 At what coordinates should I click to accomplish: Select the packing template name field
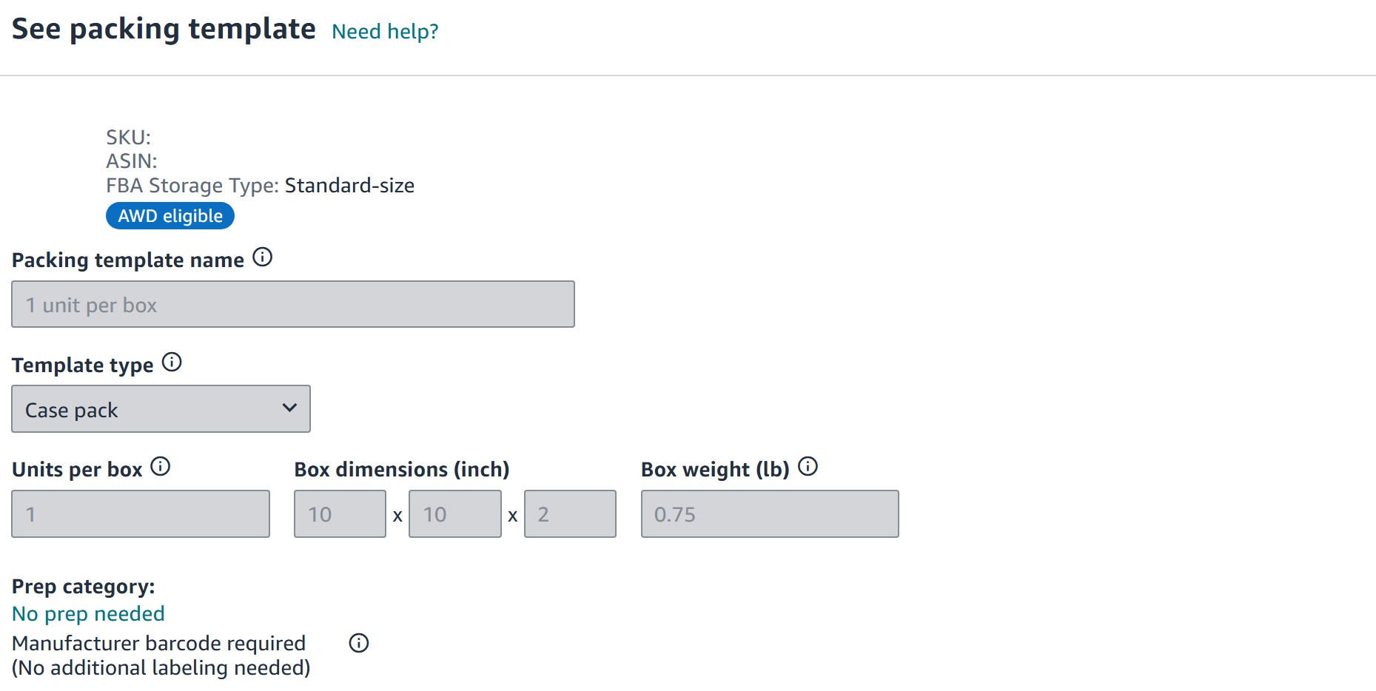[x=292, y=303]
